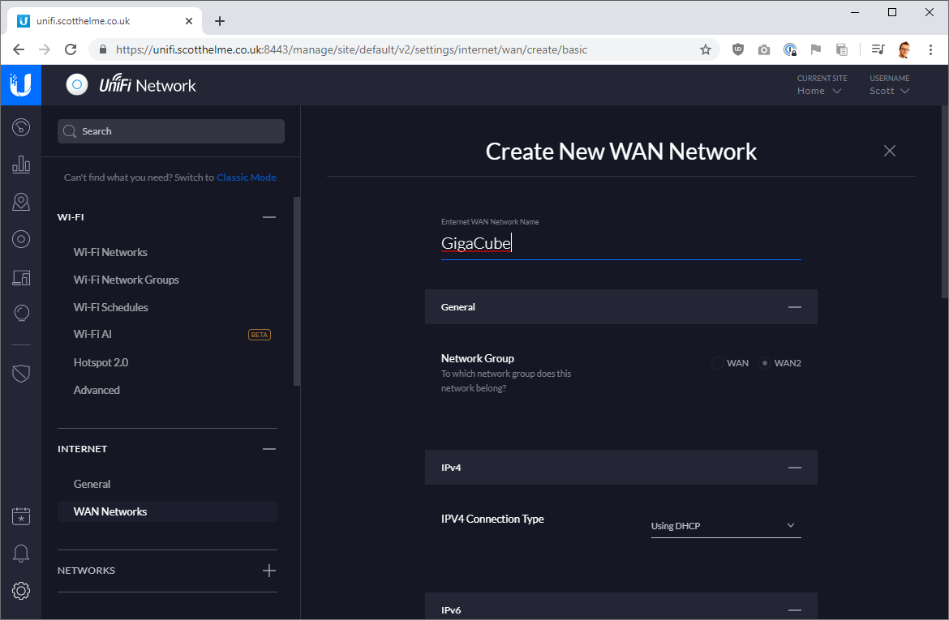Open the Alerts bell icon
949x620 pixels.
21,554
